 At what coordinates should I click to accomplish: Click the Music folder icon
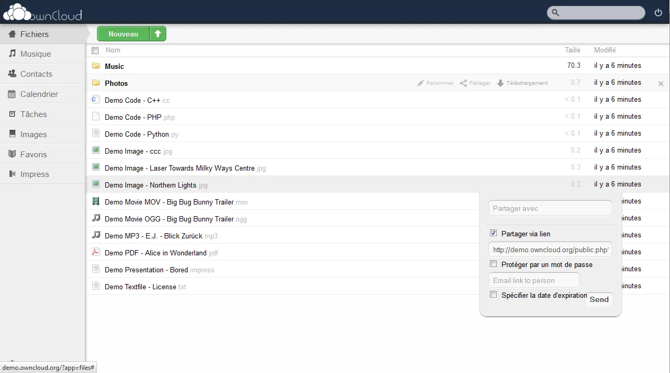[x=96, y=66]
